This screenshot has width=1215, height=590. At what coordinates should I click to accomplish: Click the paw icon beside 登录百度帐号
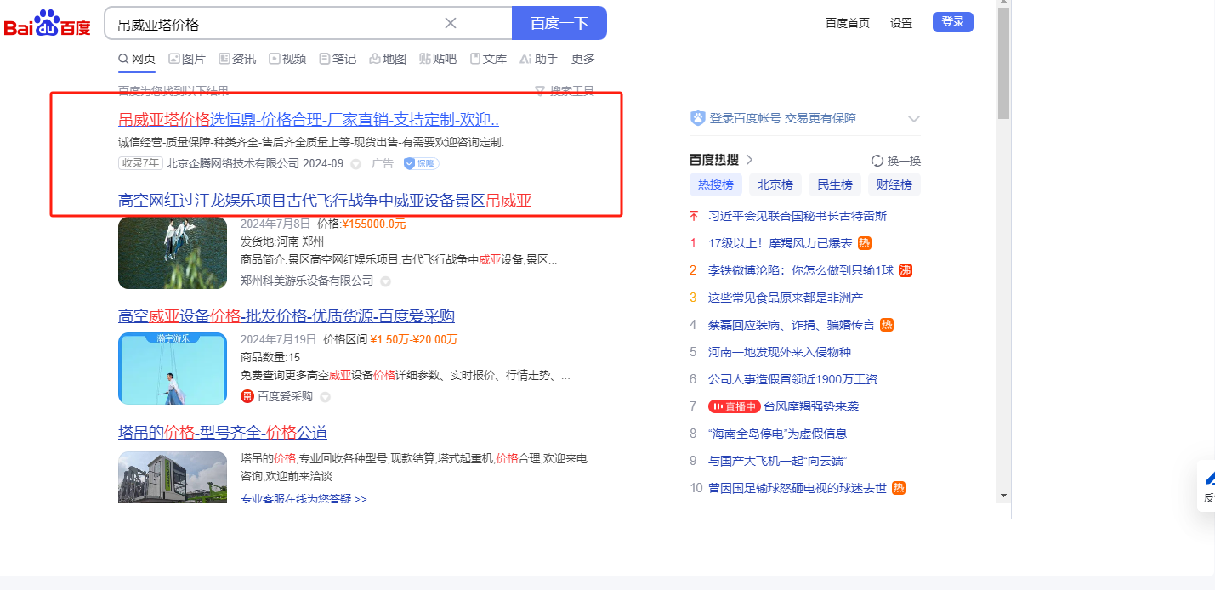(698, 118)
